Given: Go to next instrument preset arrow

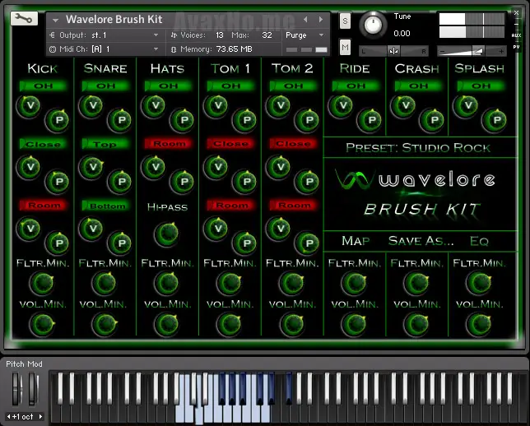Looking at the screenshot, I should [x=320, y=20].
